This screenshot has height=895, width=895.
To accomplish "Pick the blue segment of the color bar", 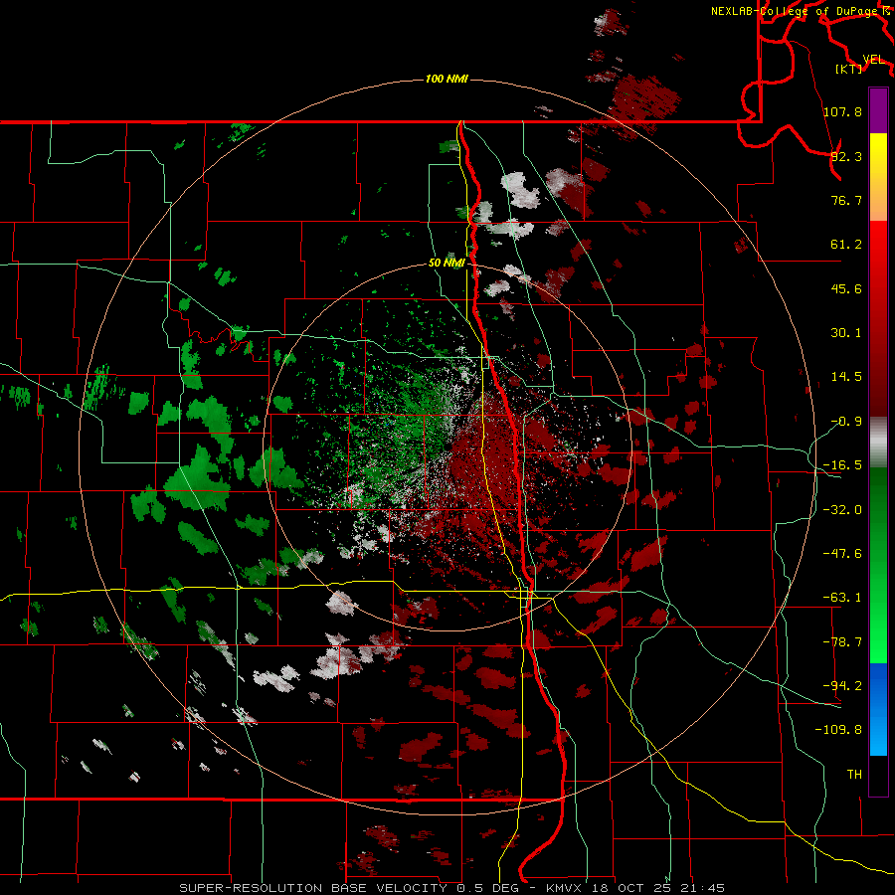I will point(878,709).
